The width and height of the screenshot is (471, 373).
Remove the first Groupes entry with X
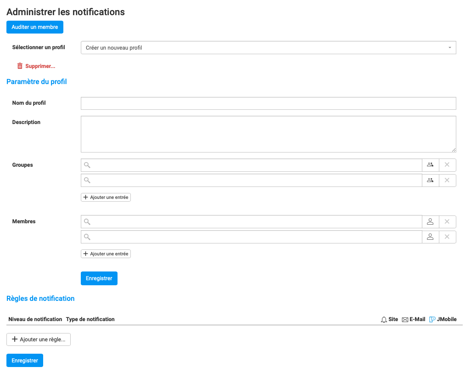point(447,165)
